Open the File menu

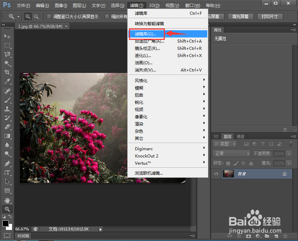(x=23, y=6)
